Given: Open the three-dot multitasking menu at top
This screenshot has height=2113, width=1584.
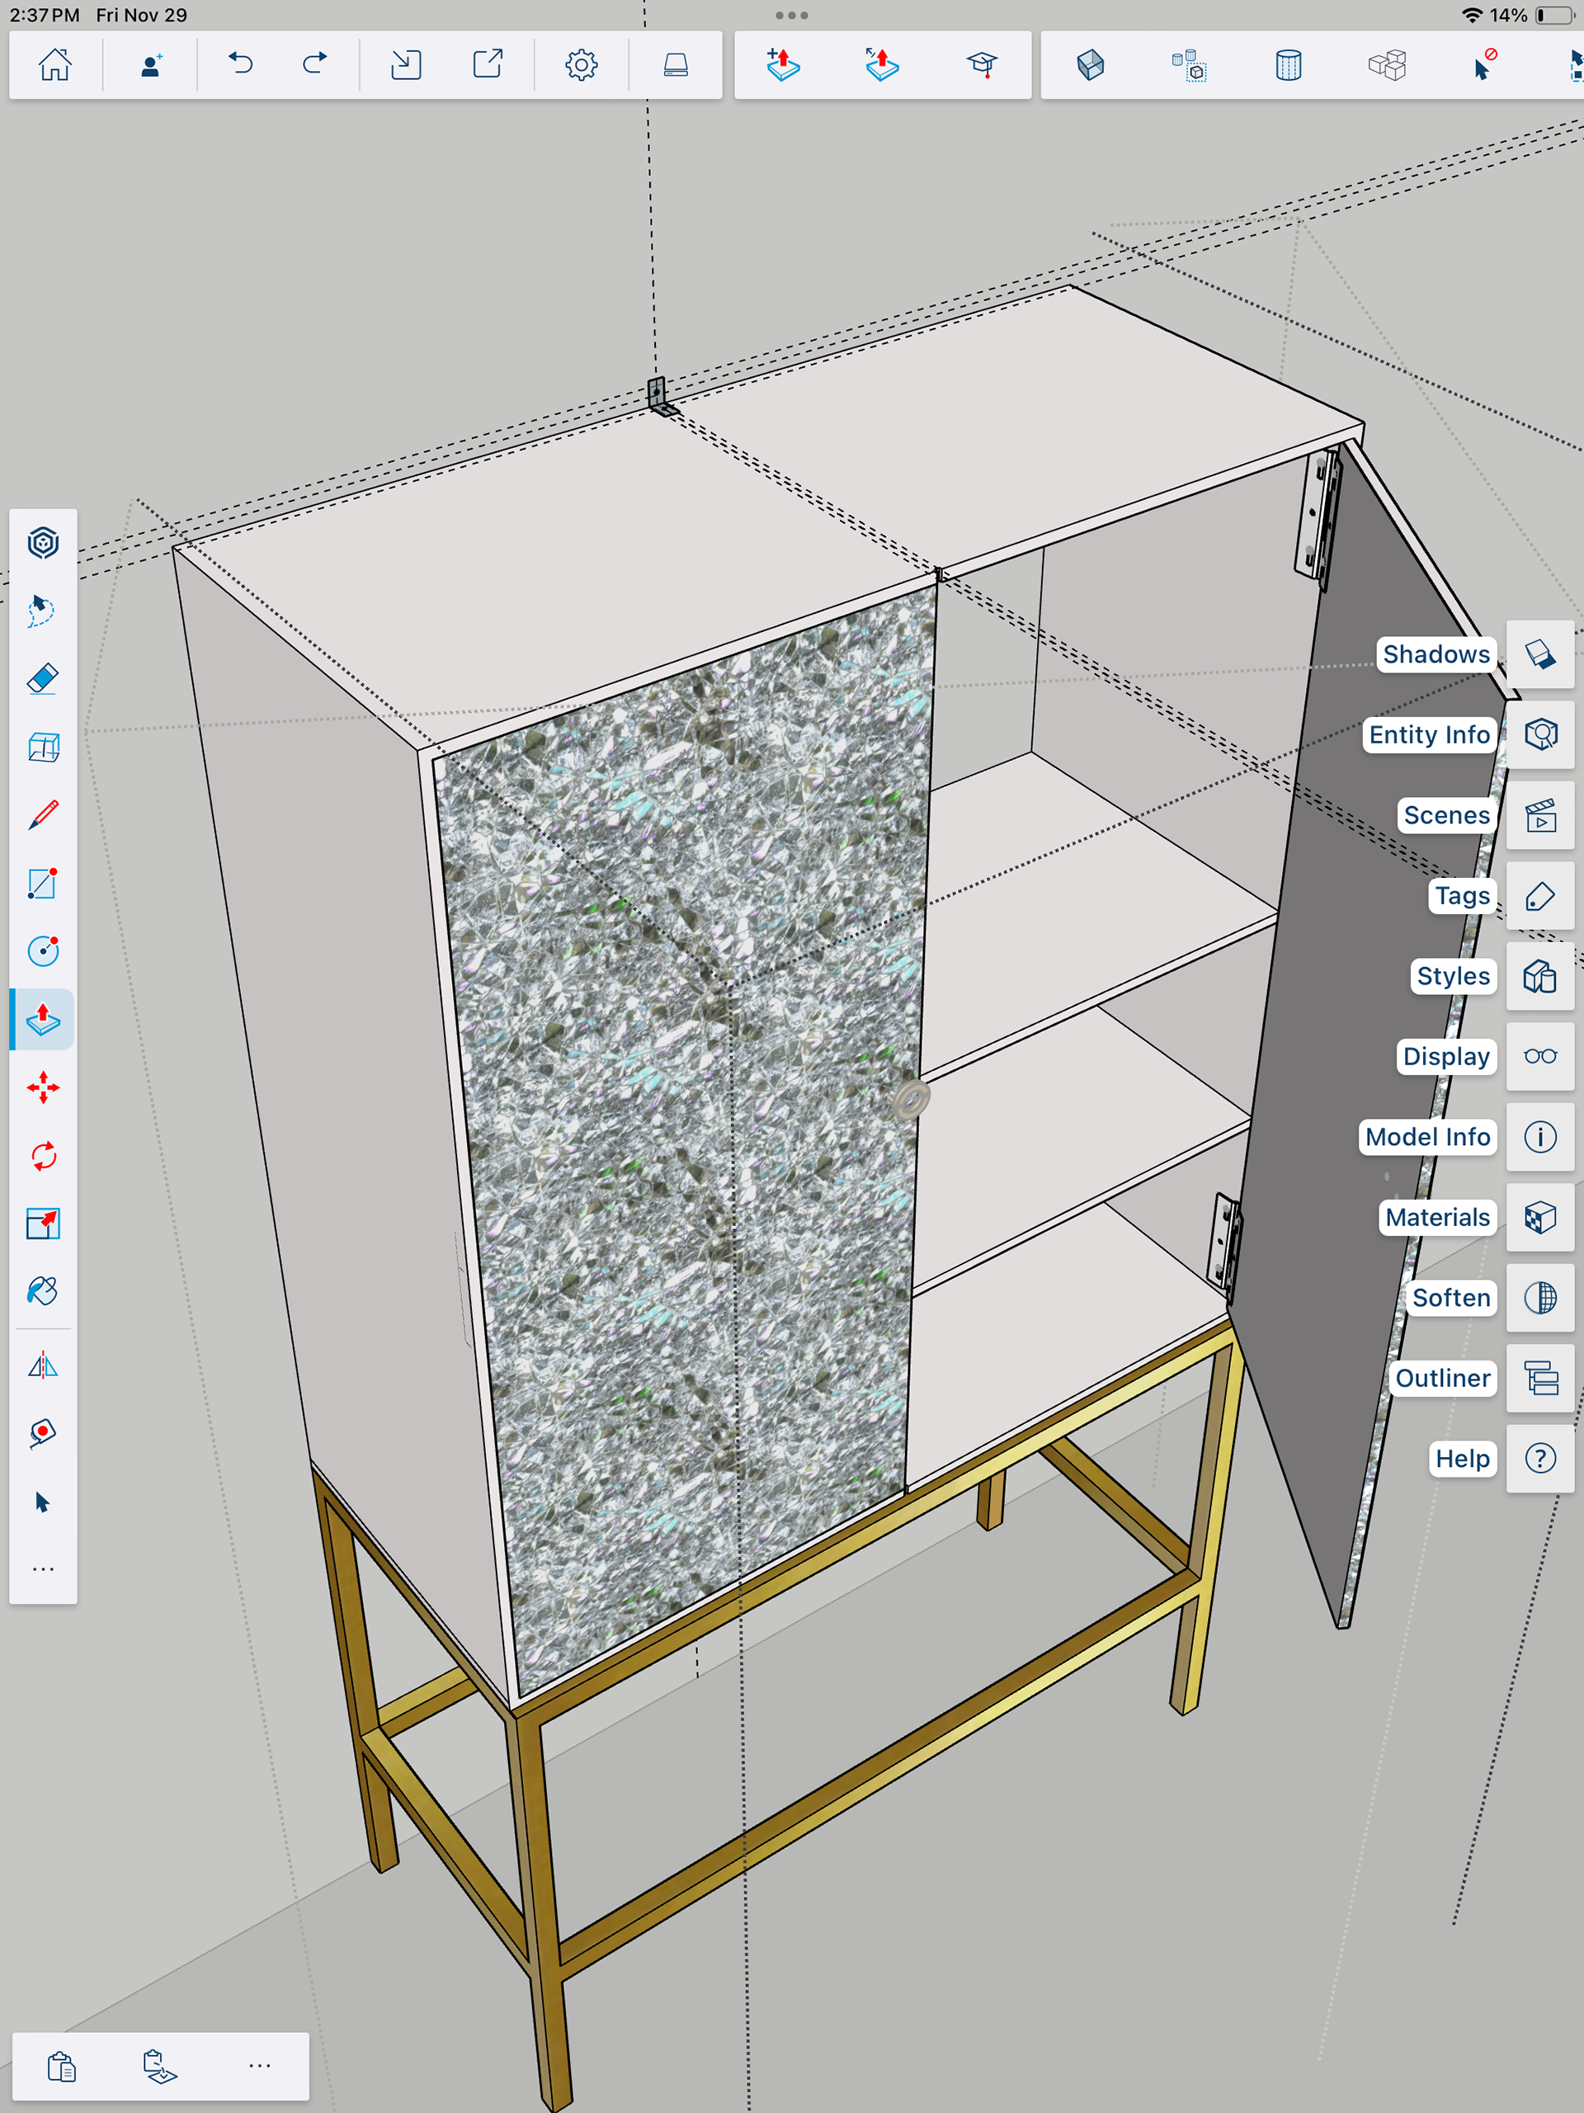Looking at the screenshot, I should point(791,16).
